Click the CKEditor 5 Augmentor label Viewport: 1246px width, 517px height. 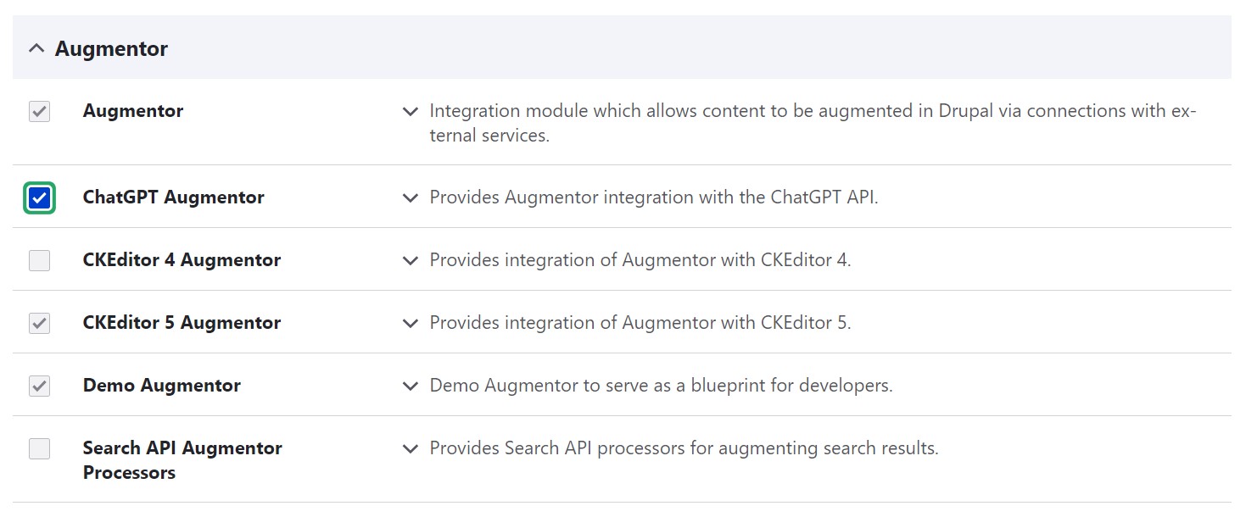point(182,323)
